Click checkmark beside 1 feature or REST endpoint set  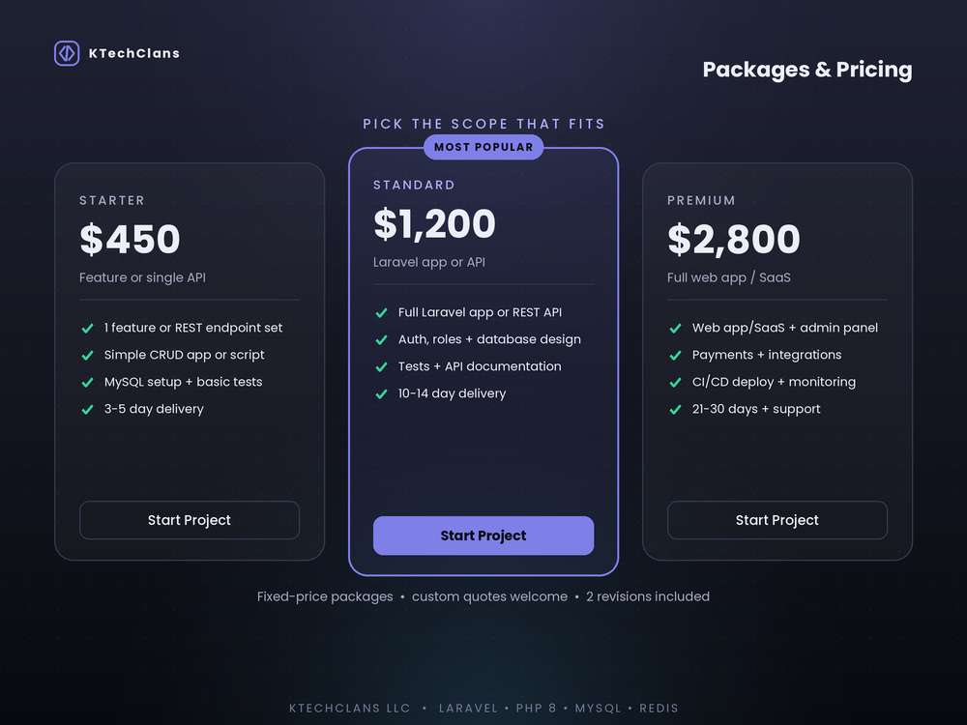point(88,328)
